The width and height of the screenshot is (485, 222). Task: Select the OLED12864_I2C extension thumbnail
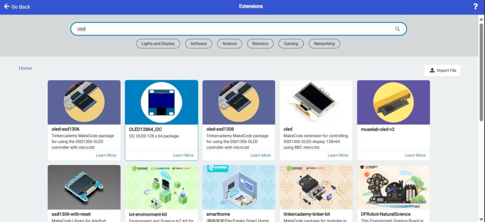click(x=162, y=102)
